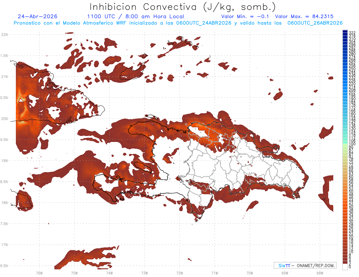359x277 pixels.
Task: Click the ONAMET/REP.DOM. logo box
Action: (305, 265)
